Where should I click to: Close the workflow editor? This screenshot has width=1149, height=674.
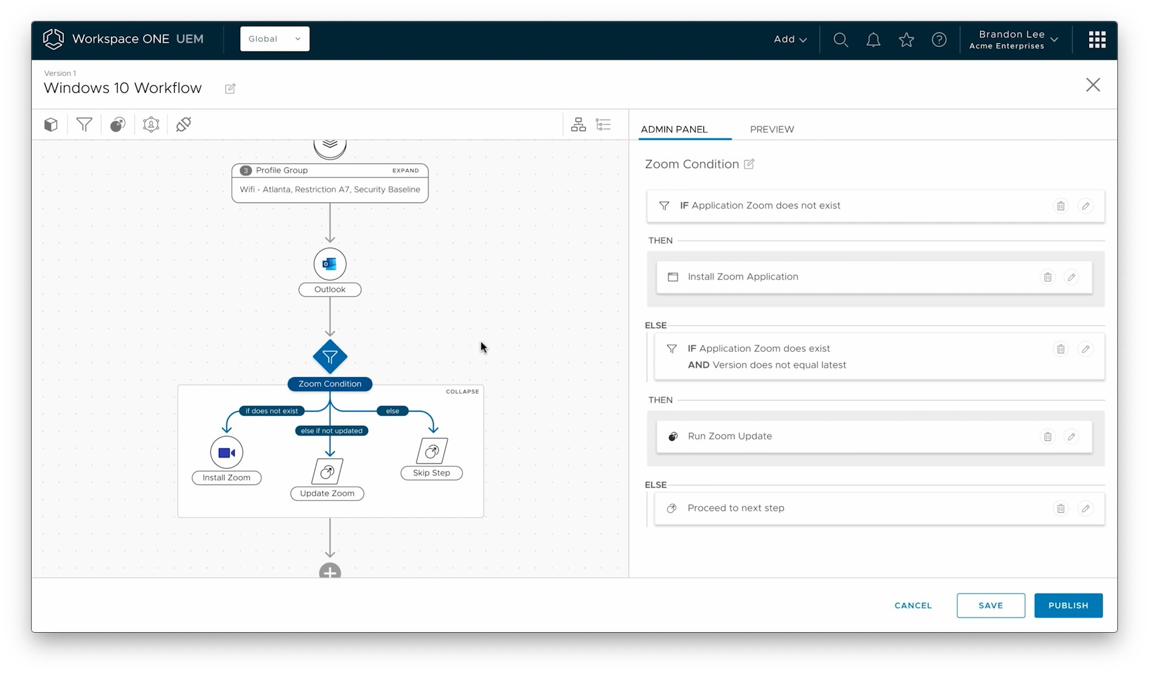1093,85
